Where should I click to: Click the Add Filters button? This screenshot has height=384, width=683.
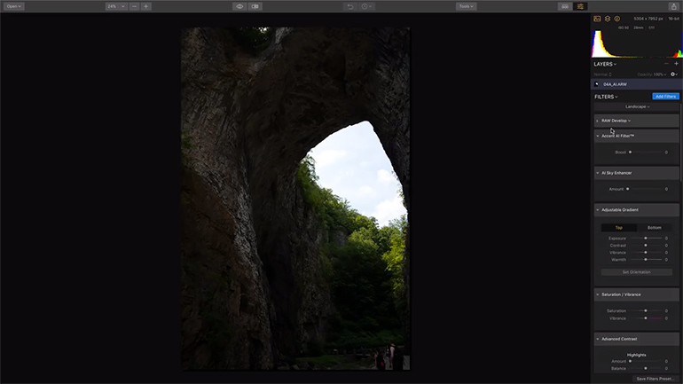(x=664, y=96)
